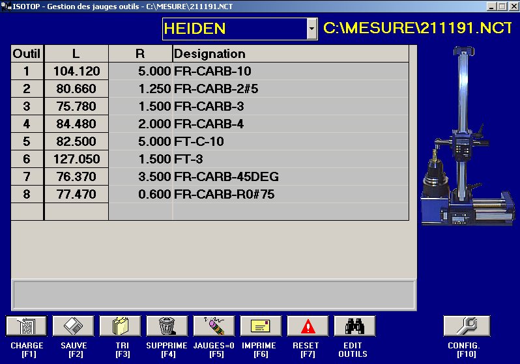Open CONFIG. [F10] wrench icon
Viewport: 520px width, 364px height.
click(x=467, y=326)
